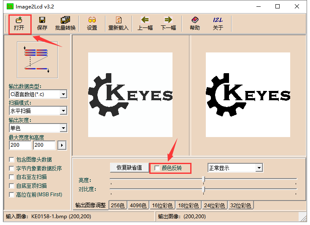Expand the 输出数据类型 C语言数组 dropdown
310x225 pixels.
pos(63,94)
